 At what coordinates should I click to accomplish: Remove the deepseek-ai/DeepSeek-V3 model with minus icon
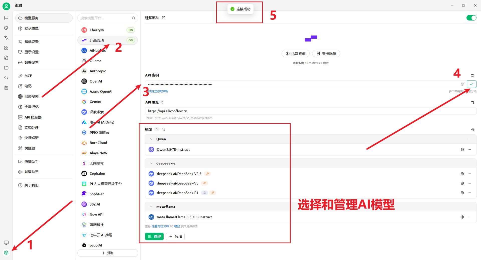click(x=470, y=183)
